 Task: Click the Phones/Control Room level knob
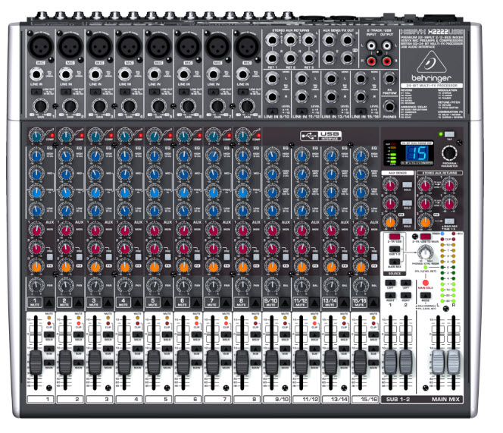click(x=426, y=252)
